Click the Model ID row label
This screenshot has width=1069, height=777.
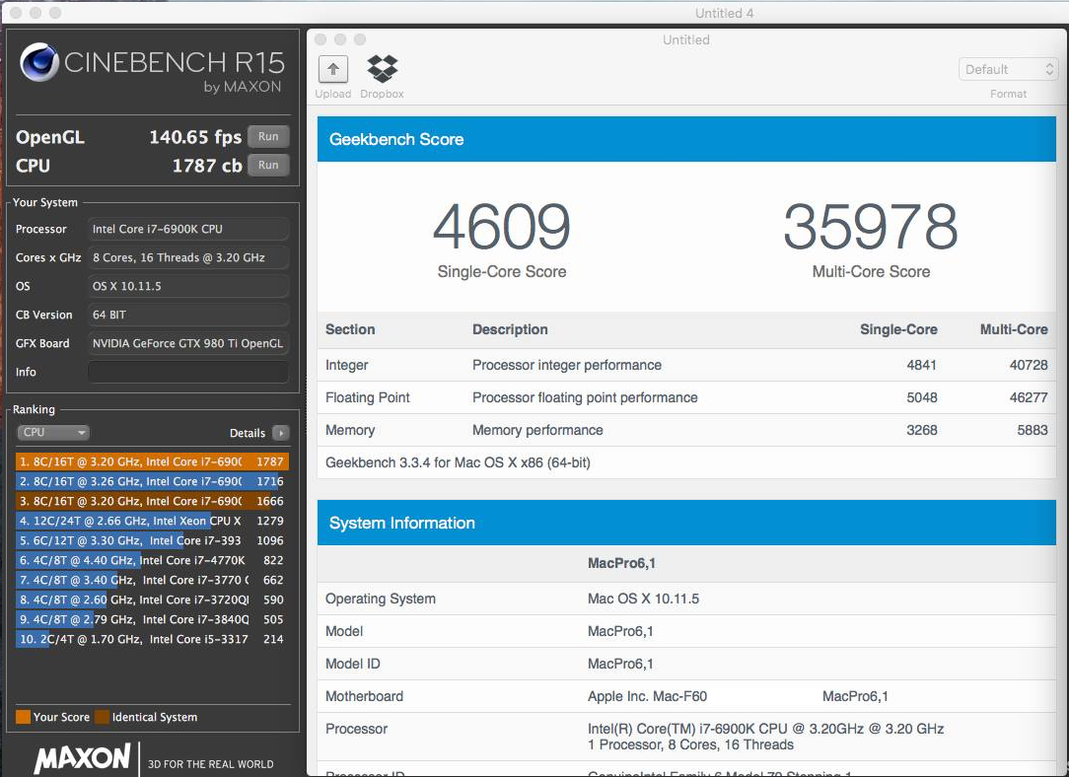352,664
